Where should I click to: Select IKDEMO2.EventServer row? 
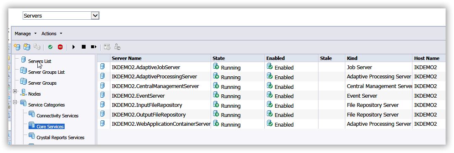pyautogui.click(x=271, y=96)
